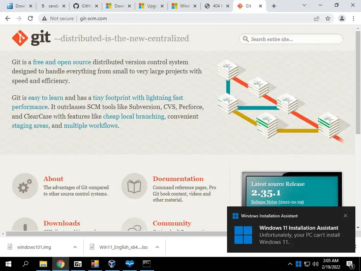Click the Not secure warning icon
The image size is (361, 271).
pyautogui.click(x=44, y=18)
